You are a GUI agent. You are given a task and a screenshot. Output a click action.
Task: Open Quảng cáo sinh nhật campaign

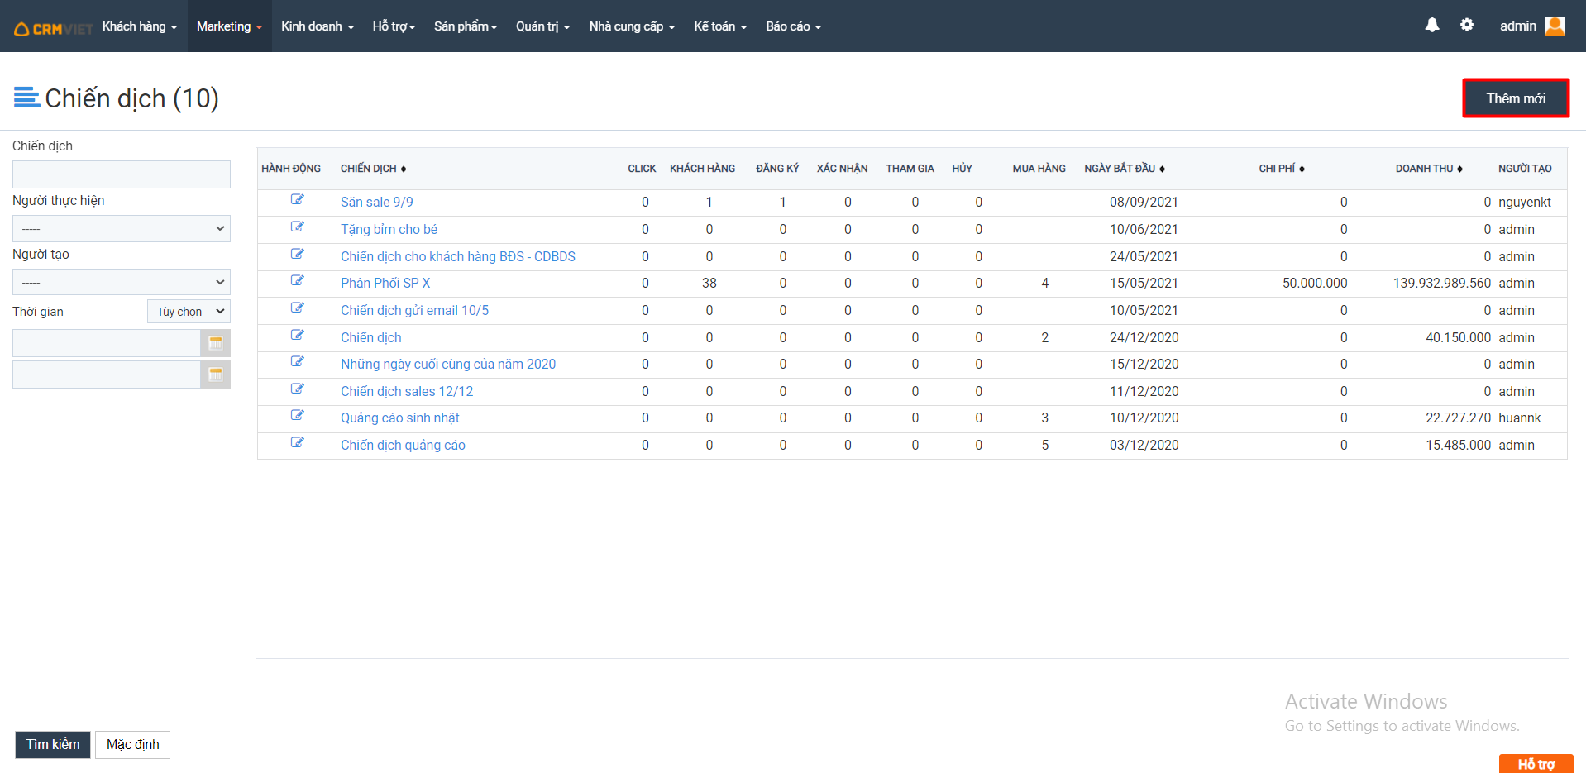pos(400,418)
